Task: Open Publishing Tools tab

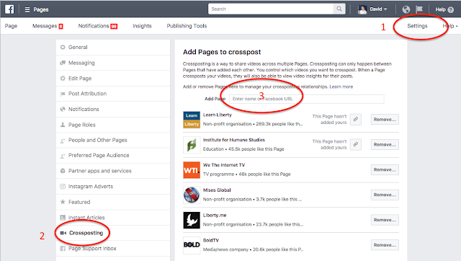Action: tap(187, 26)
